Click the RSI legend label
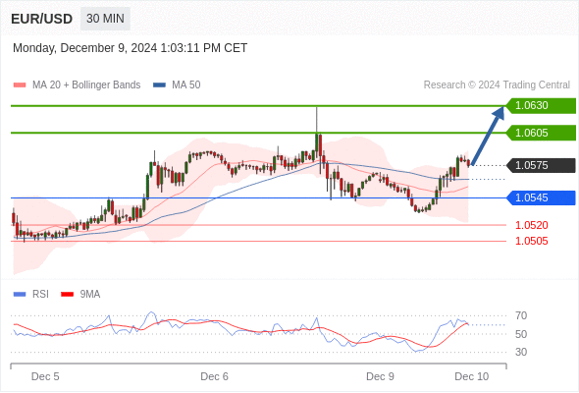Image resolution: width=579 pixels, height=393 pixels. 40,295
